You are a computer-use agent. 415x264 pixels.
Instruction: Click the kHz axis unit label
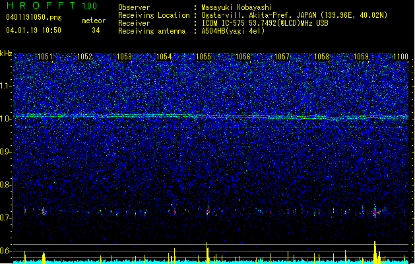(x=6, y=53)
